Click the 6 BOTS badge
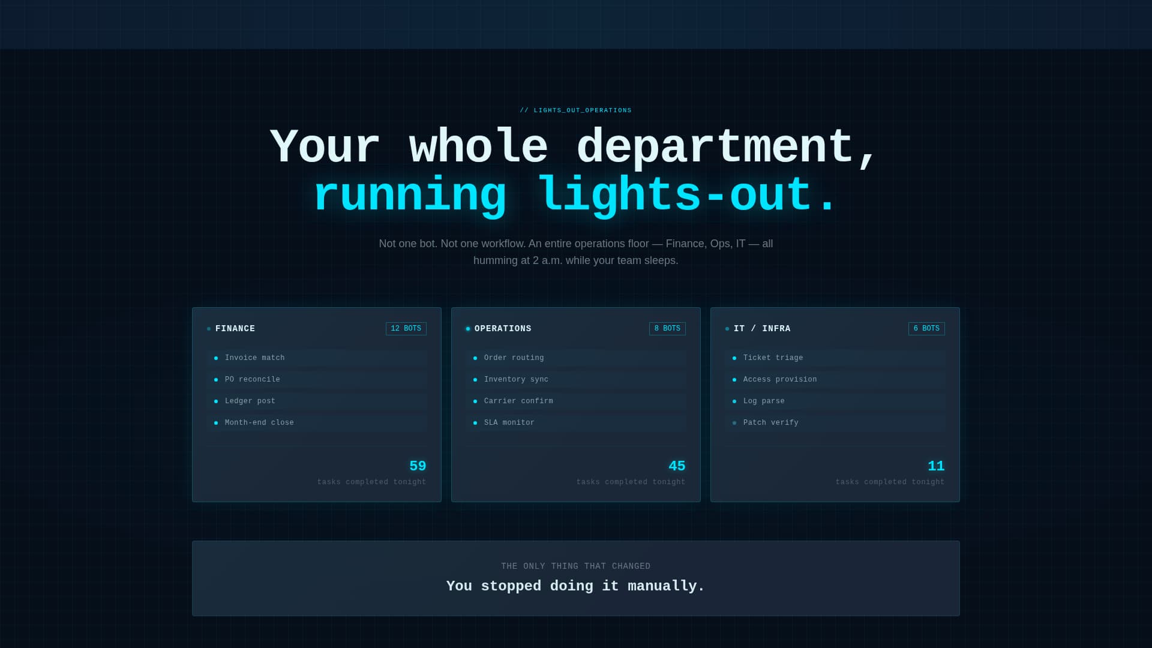The width and height of the screenshot is (1152, 648). click(x=926, y=329)
